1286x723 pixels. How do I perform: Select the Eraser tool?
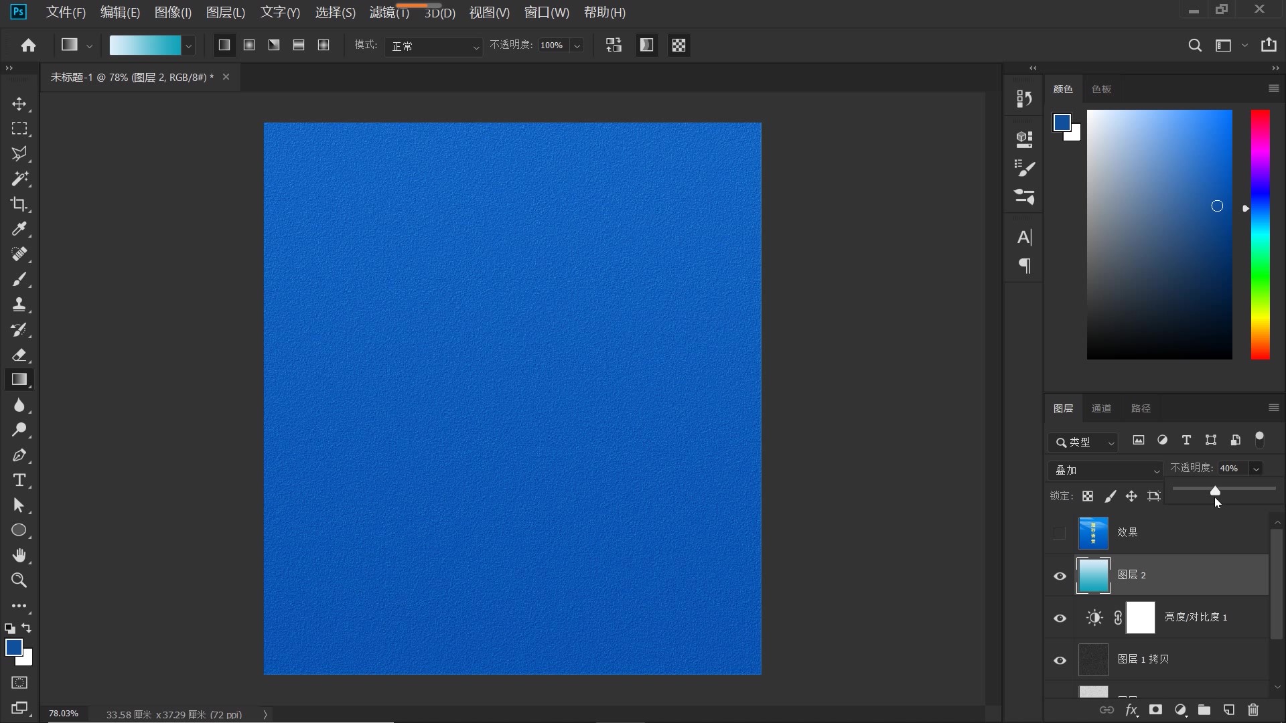(x=19, y=355)
